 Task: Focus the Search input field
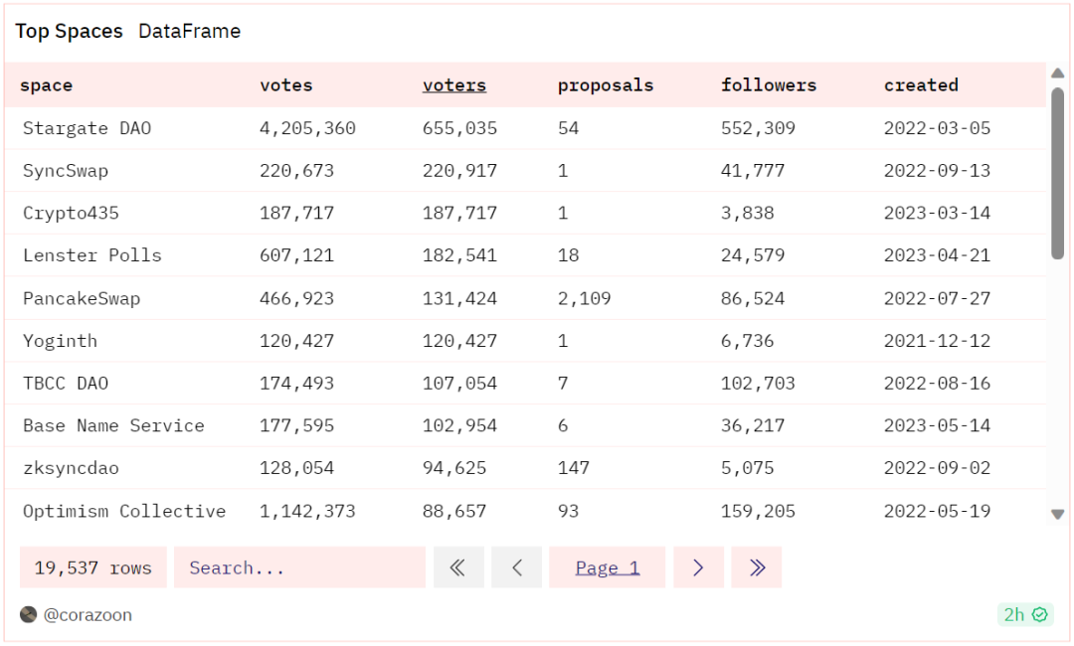coord(299,567)
